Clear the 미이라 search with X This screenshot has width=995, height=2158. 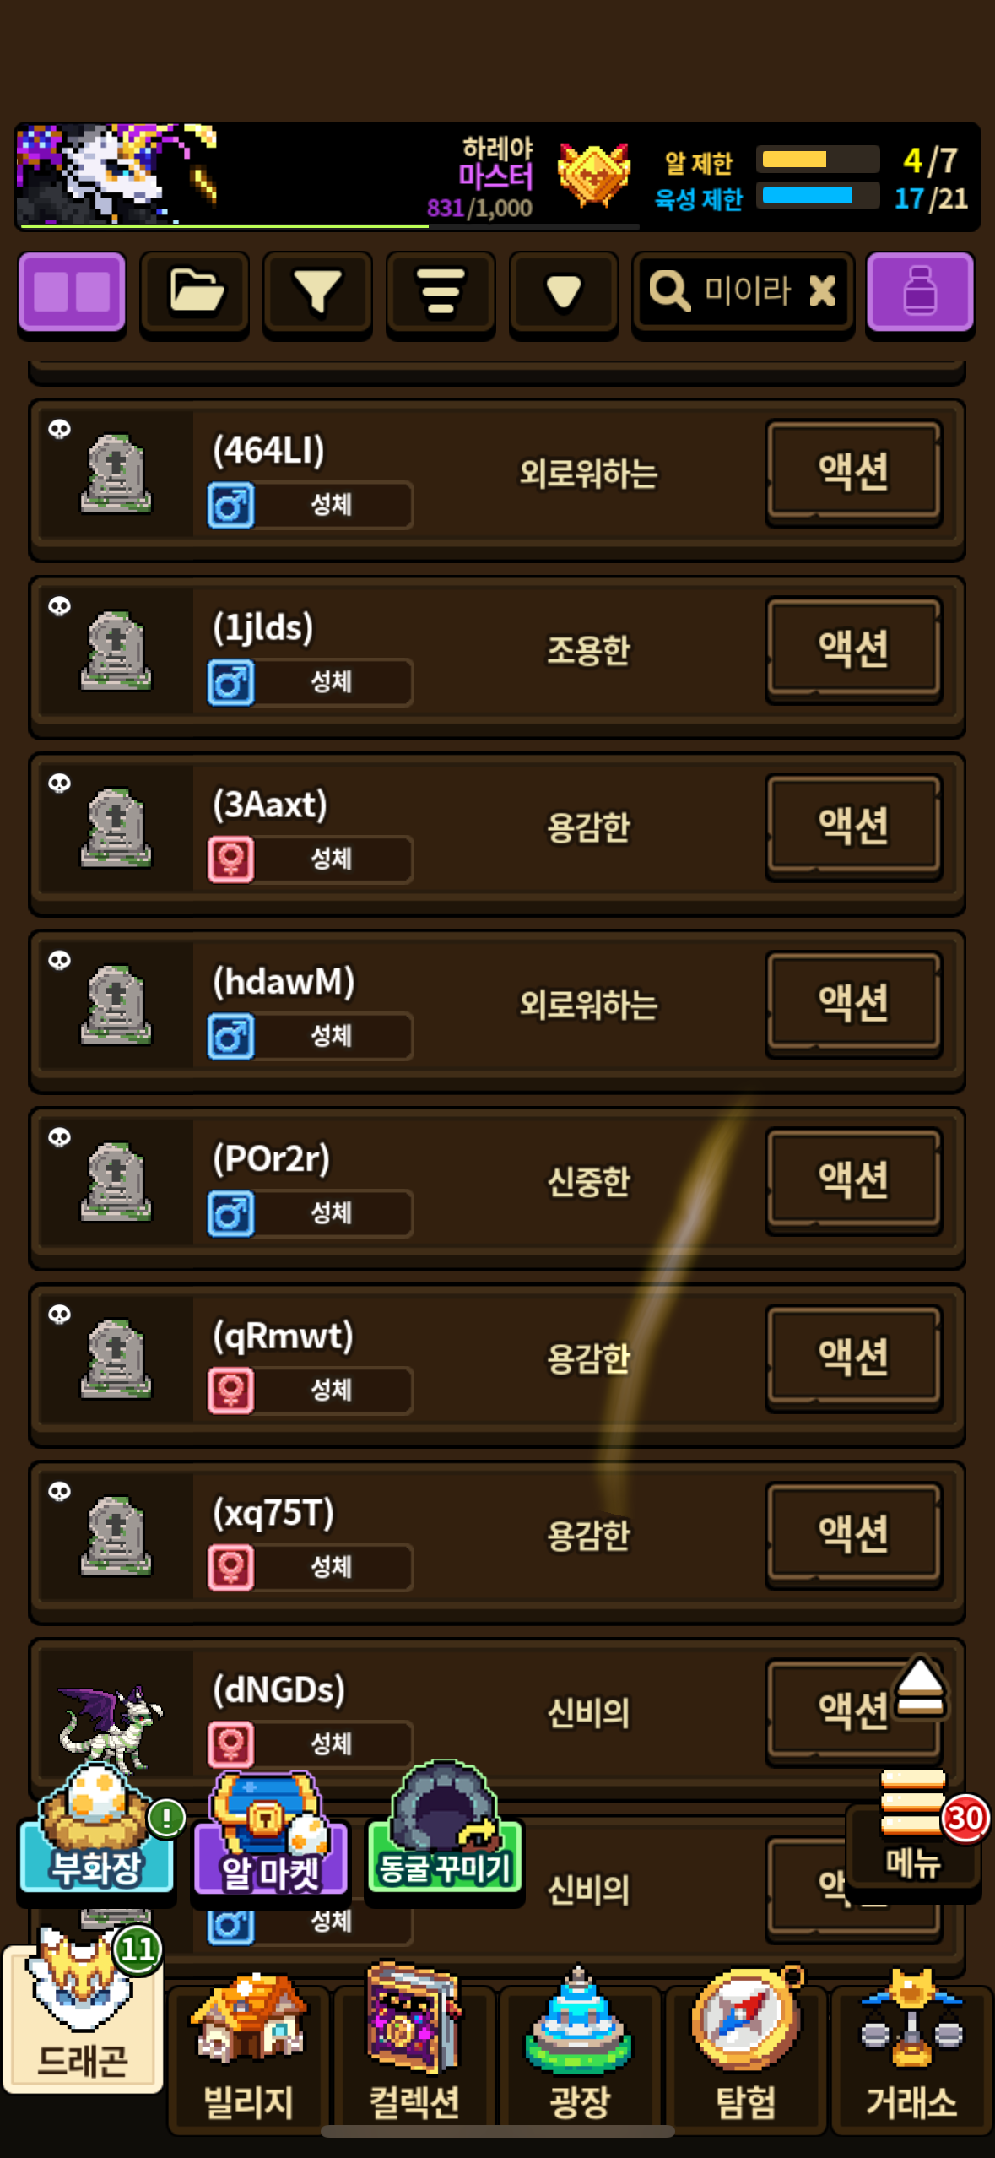(x=822, y=291)
